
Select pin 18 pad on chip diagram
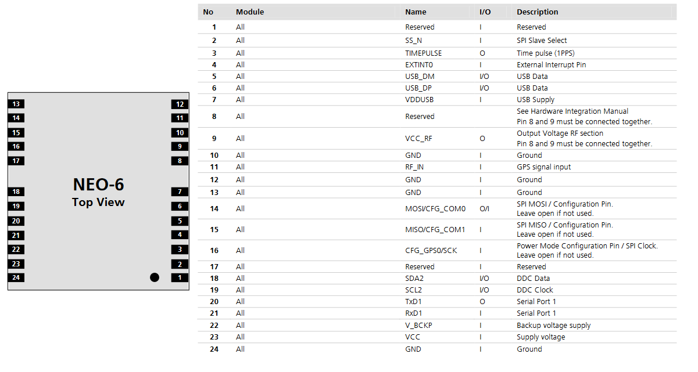click(16, 192)
